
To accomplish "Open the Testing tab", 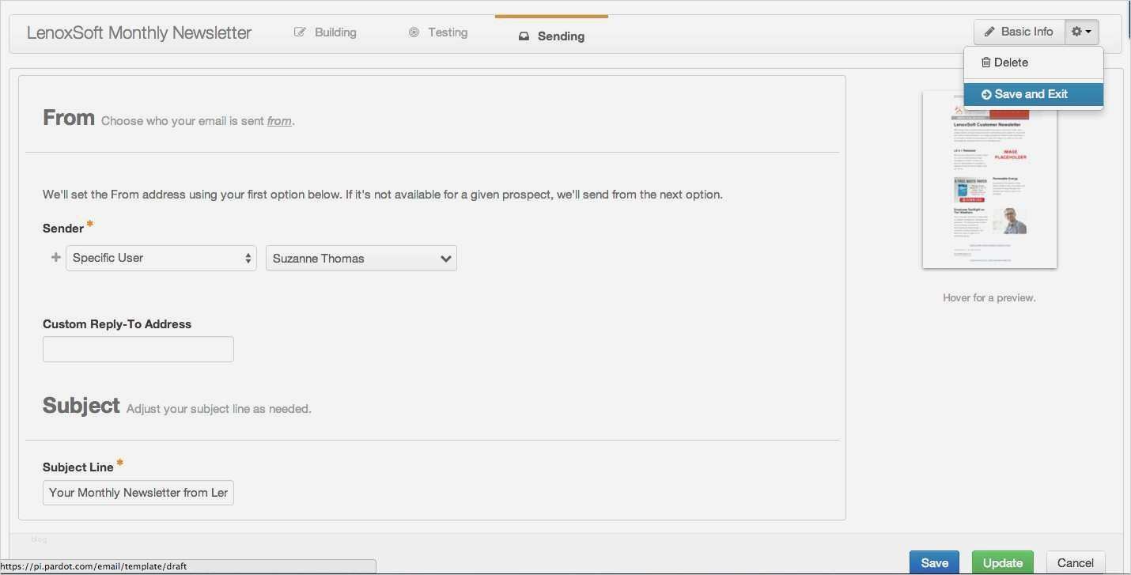I will tap(438, 32).
